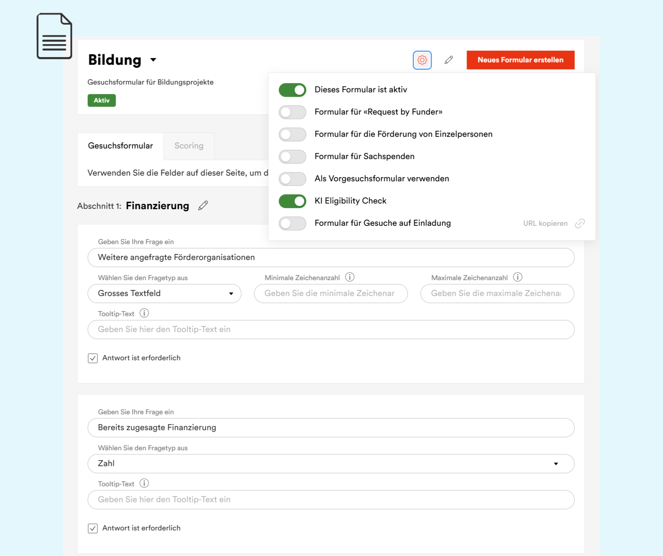Click info icon next to Minimale Zeichenanzahl
This screenshot has width=663, height=556.
point(349,277)
